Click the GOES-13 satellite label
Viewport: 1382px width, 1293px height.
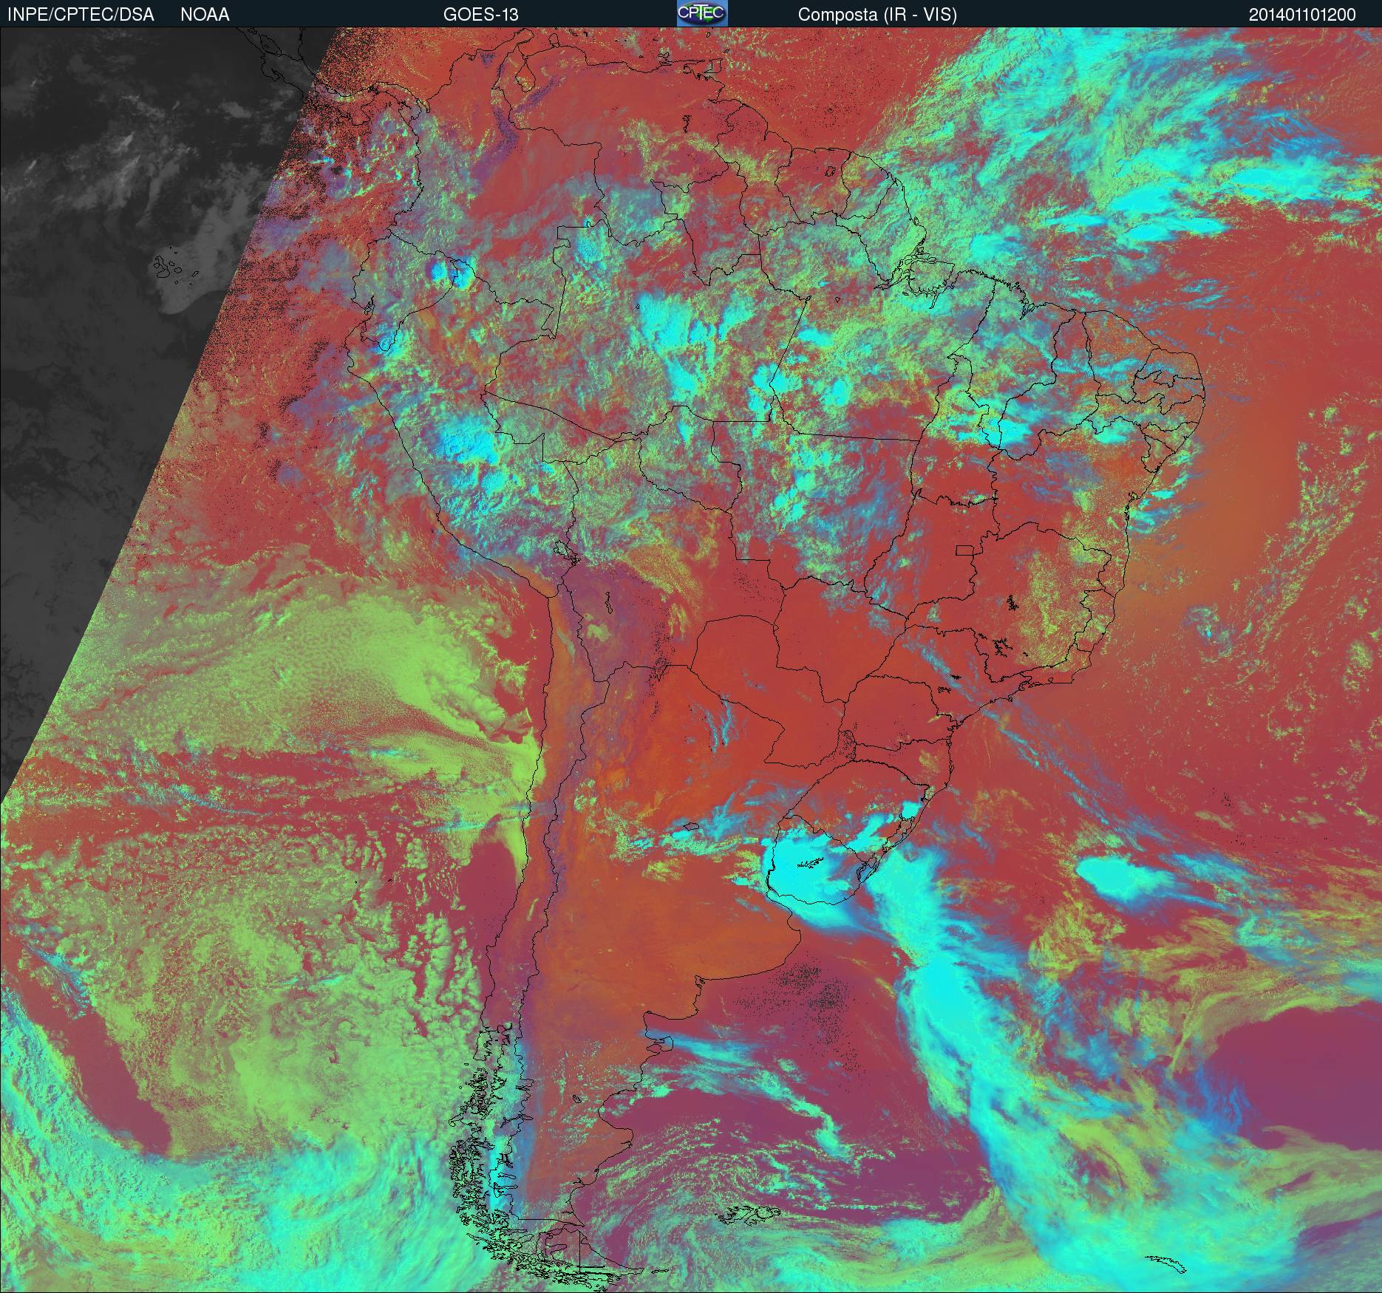point(480,15)
